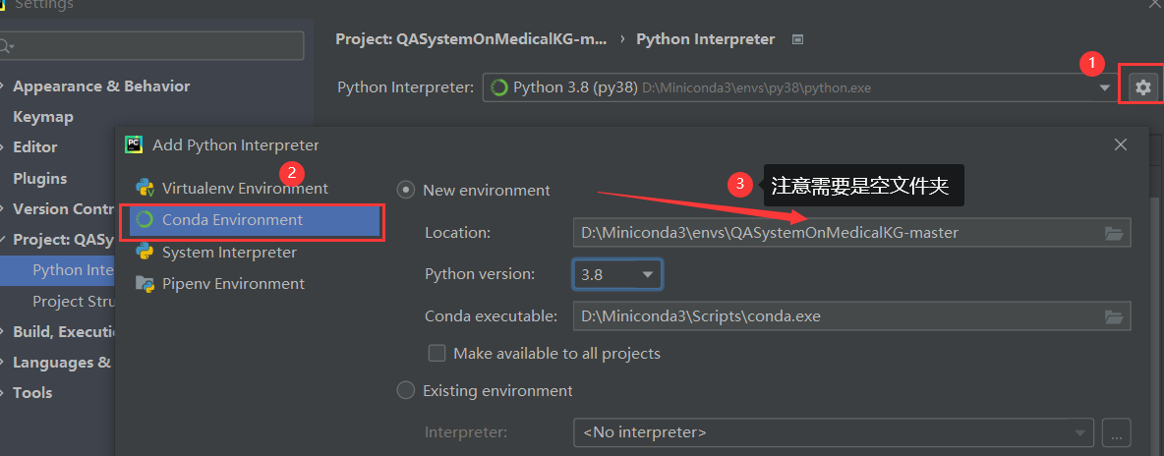Choose System Interpreter option

[229, 253]
